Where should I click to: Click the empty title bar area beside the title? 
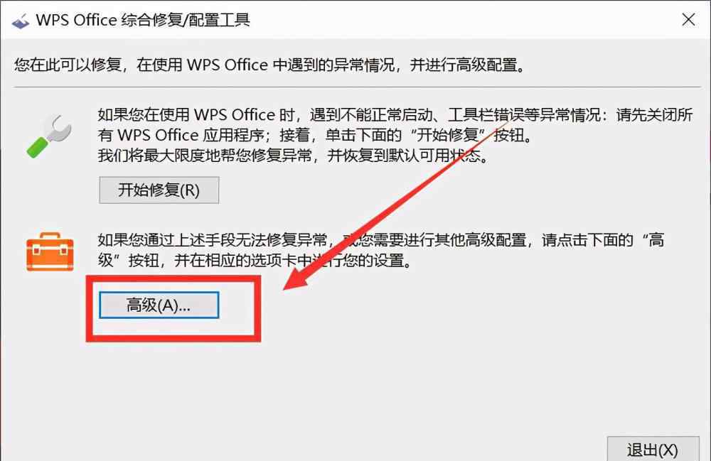pos(463,21)
